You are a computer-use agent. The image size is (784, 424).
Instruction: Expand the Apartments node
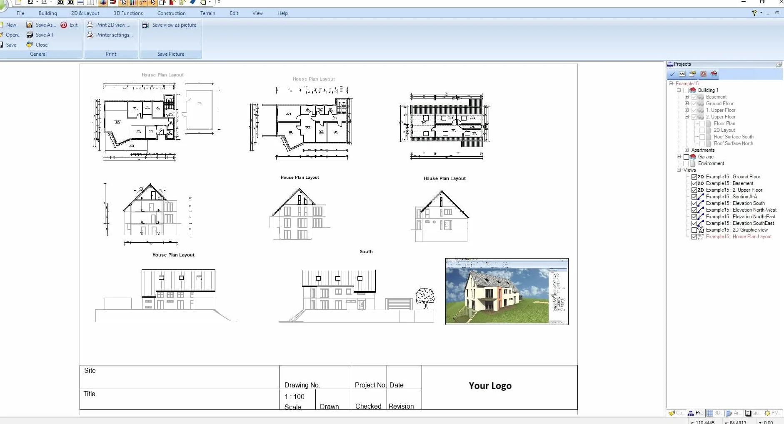point(687,150)
